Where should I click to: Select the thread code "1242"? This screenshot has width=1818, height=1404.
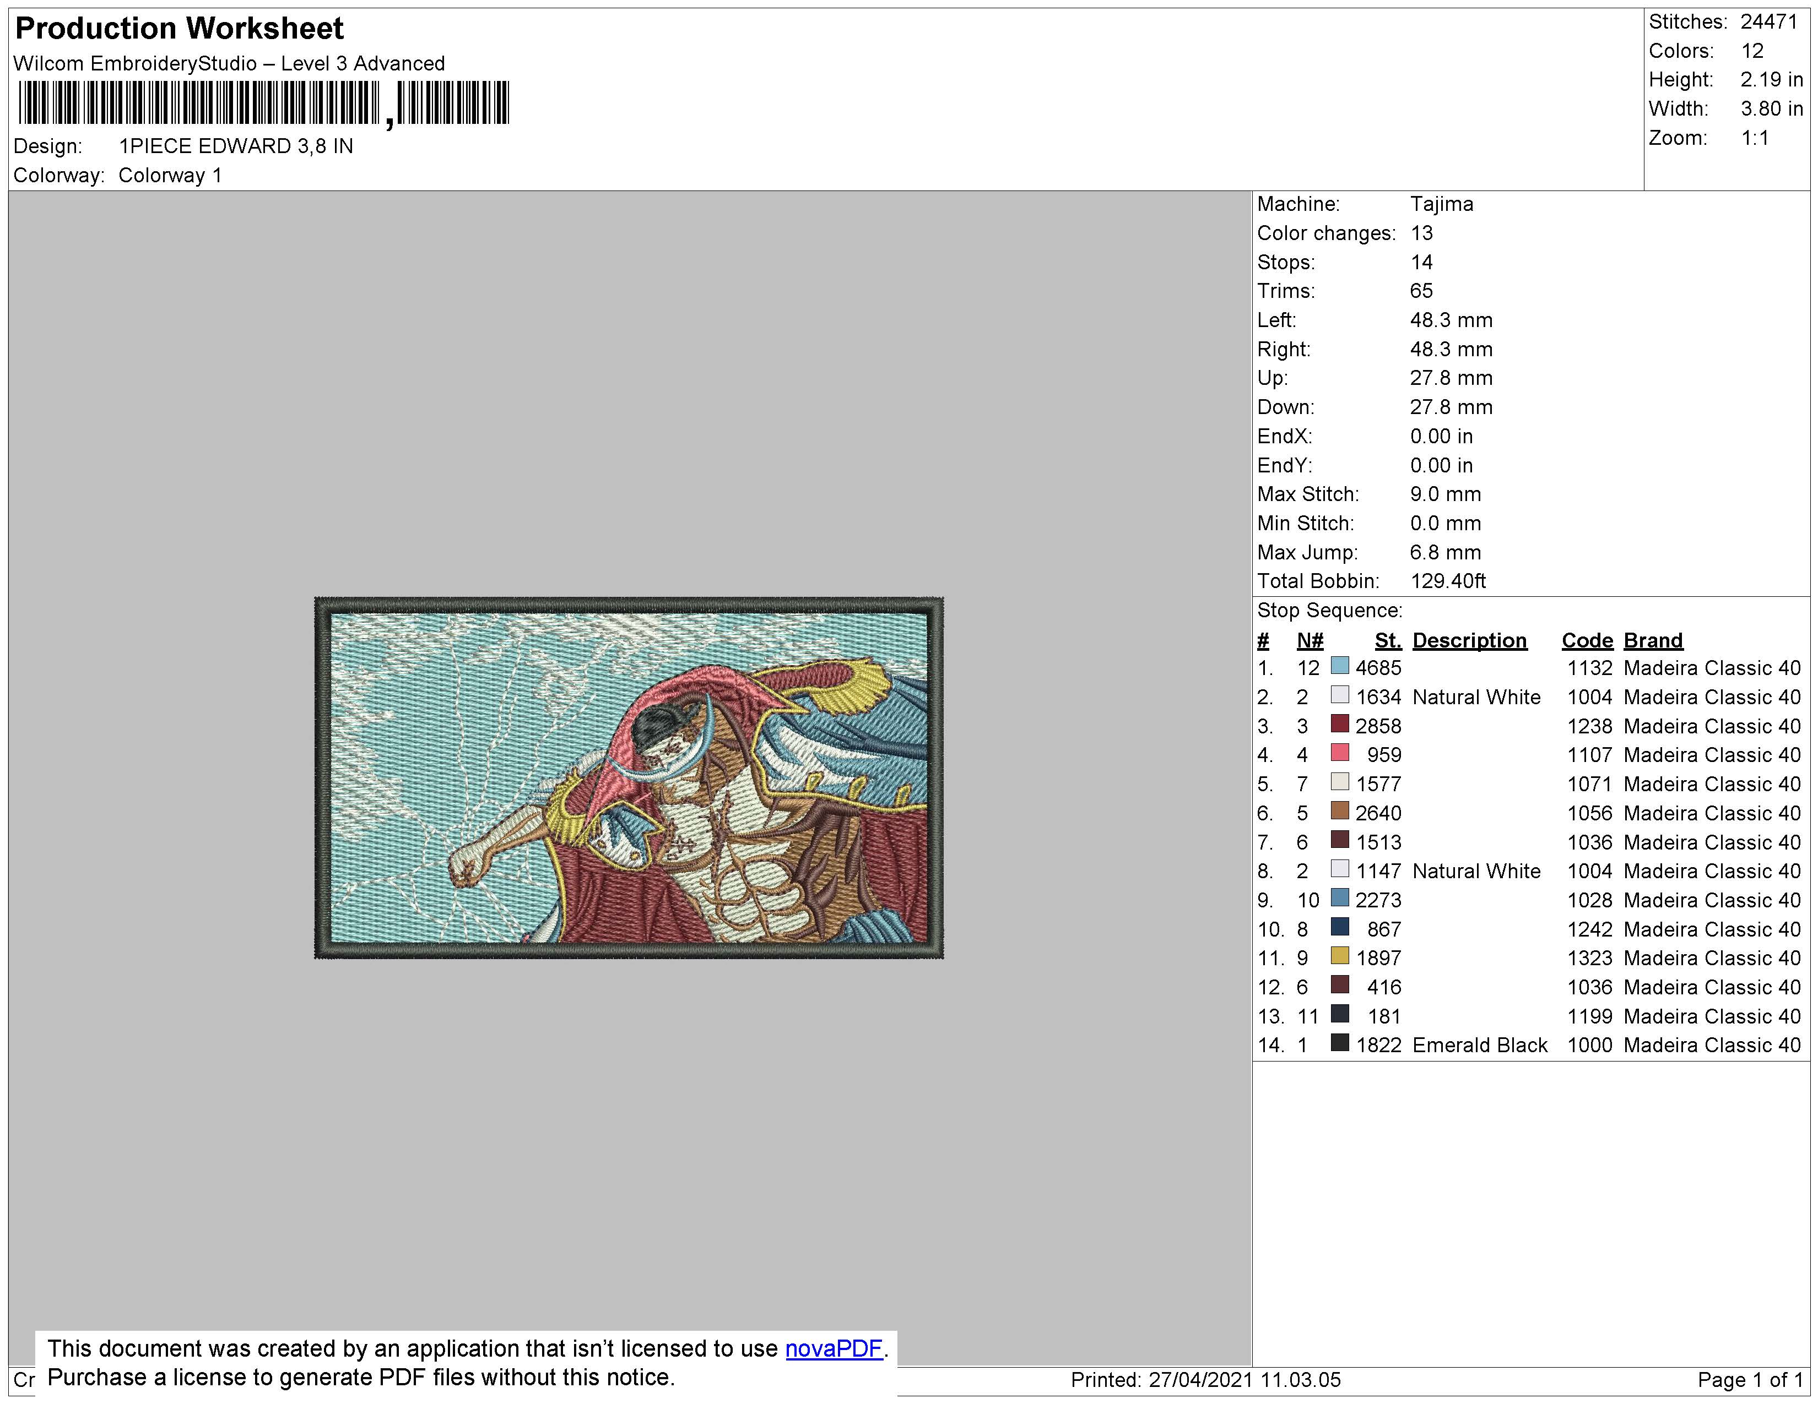(x=1590, y=929)
